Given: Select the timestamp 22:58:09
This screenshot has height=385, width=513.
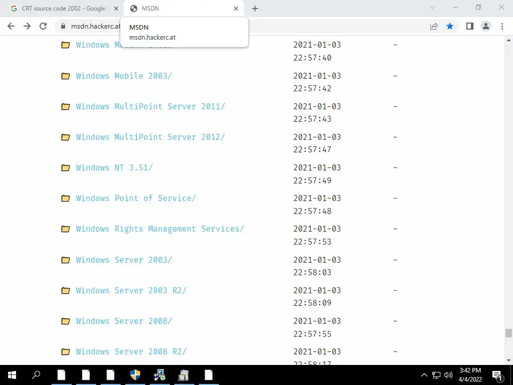Looking at the screenshot, I should pos(312,303).
